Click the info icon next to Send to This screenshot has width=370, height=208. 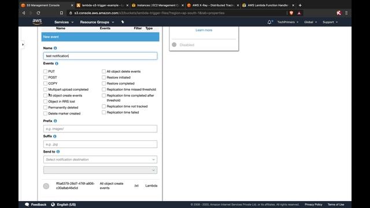pyautogui.click(x=58, y=151)
